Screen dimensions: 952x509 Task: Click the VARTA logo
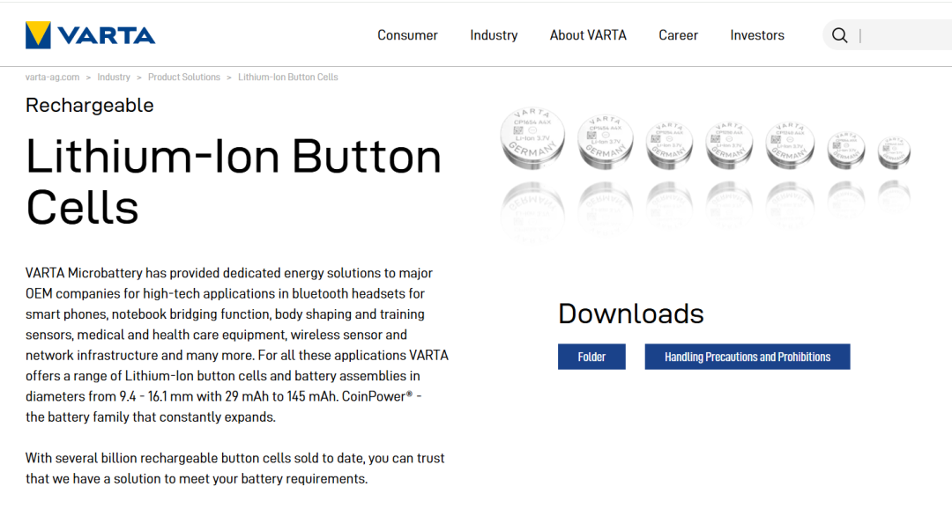pyautogui.click(x=91, y=35)
